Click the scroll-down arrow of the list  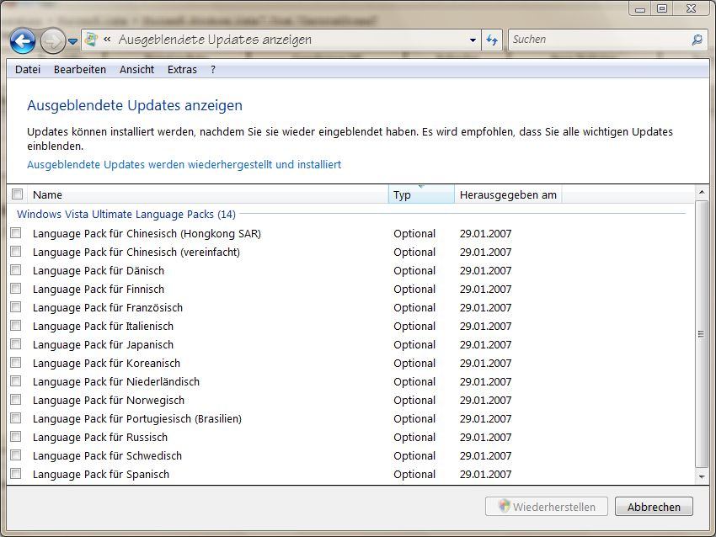click(x=702, y=477)
